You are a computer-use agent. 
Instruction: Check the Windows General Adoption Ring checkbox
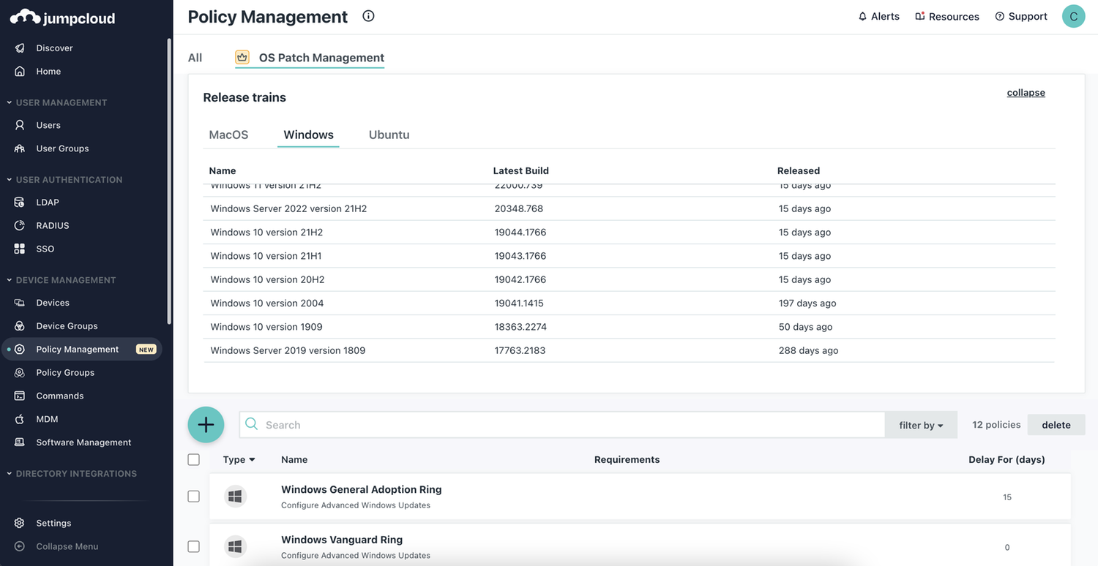click(x=194, y=497)
